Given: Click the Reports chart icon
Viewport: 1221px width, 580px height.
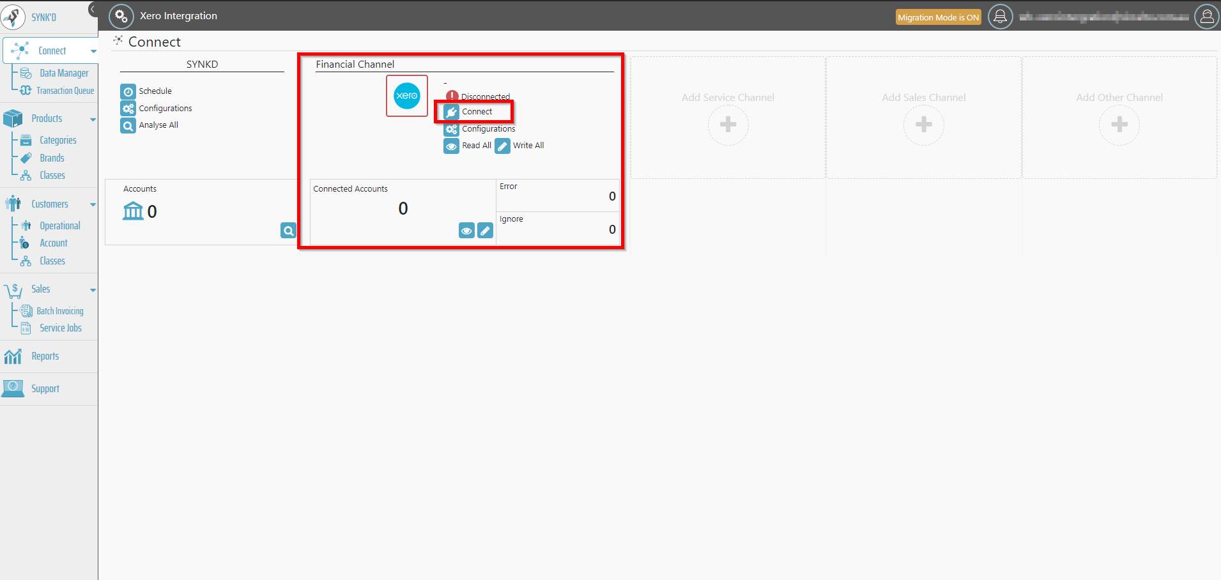Looking at the screenshot, I should [13, 356].
